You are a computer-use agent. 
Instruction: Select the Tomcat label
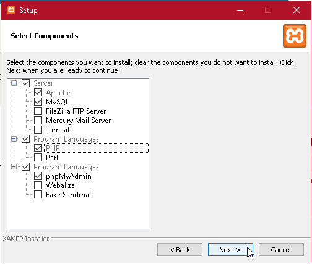pyautogui.click(x=58, y=130)
